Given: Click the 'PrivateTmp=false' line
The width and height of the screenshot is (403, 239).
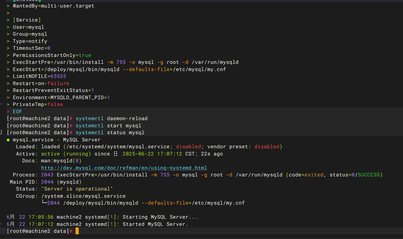Looking at the screenshot, I should [38, 104].
